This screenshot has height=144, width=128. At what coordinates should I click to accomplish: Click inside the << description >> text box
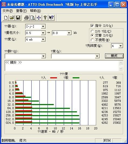[62, 66]
